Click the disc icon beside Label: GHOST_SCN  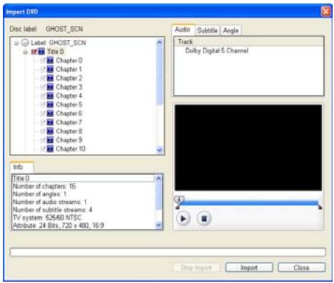coord(25,43)
